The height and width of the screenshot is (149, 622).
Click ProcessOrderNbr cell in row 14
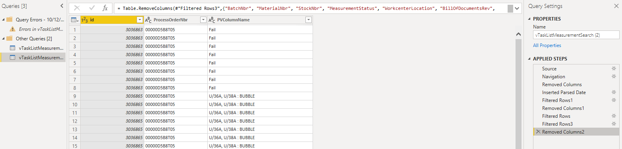pos(176,137)
